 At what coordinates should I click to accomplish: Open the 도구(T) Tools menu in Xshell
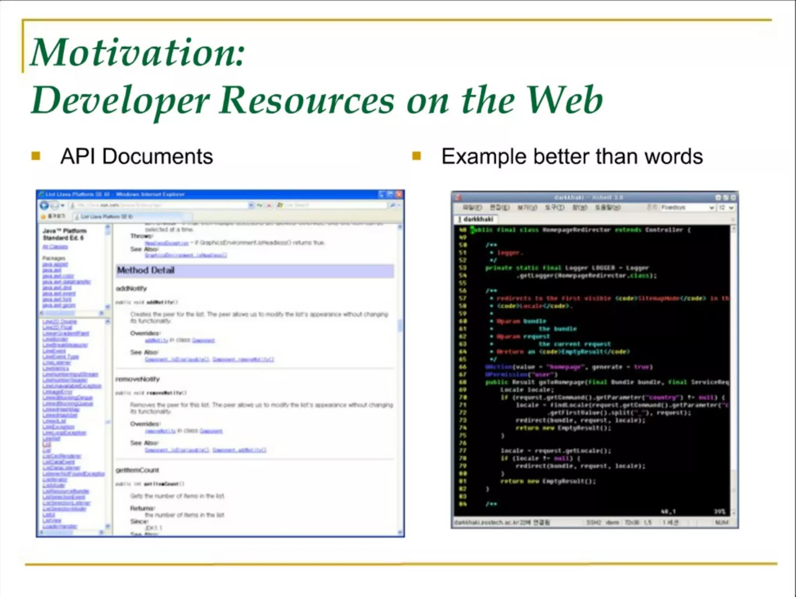(554, 208)
